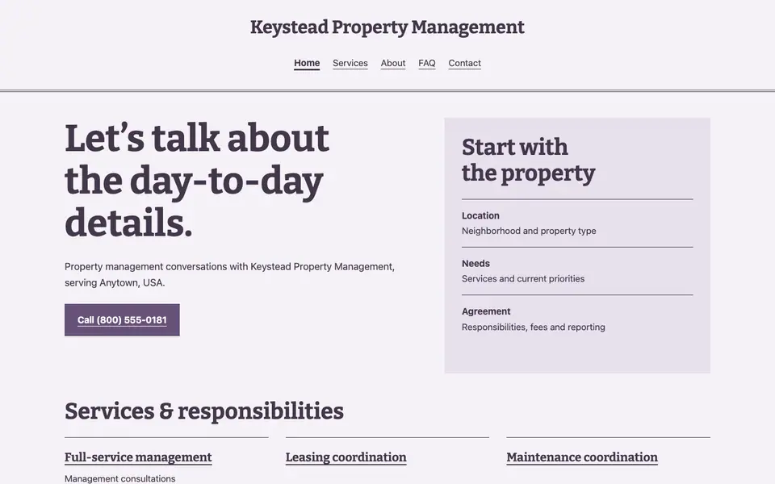Click the 'serving Anytown, USA.' intro paragraph
Screen dimensions: 775x484
[229, 274]
